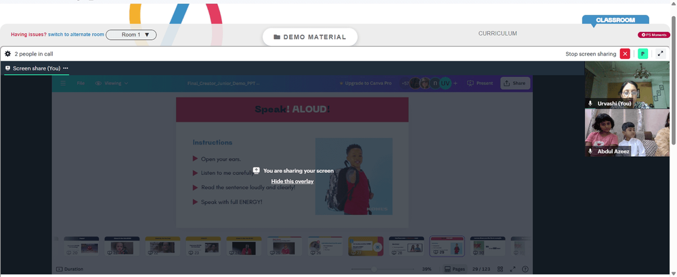
Task: Select slide thumbnail 30
Action: 487,246
